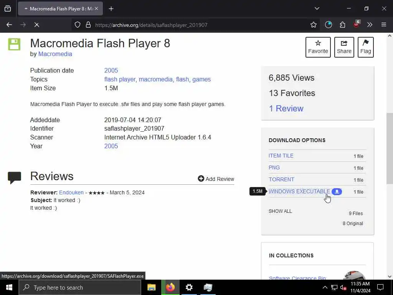This screenshot has height=295, width=393.
Task: Open the macromedia topic link
Action: [156, 79]
